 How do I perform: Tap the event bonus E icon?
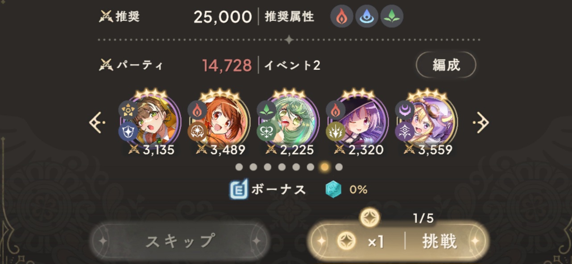tap(238, 190)
